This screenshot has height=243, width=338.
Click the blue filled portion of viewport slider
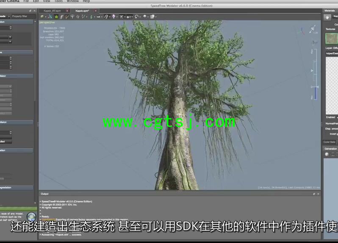[x=316, y=93]
